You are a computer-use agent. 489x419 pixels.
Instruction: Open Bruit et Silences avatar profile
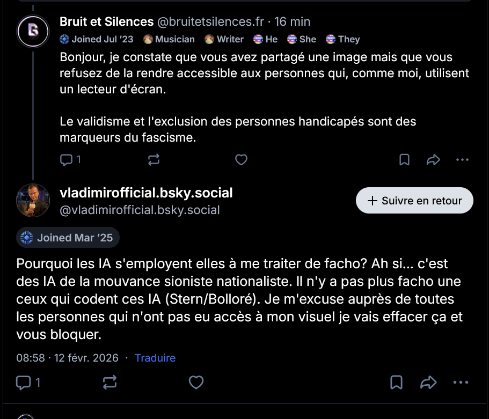click(33, 31)
